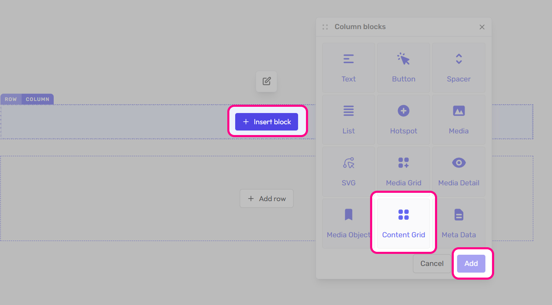The width and height of the screenshot is (552, 305).
Task: Open the edit pencil icon above the row
Action: click(x=266, y=81)
